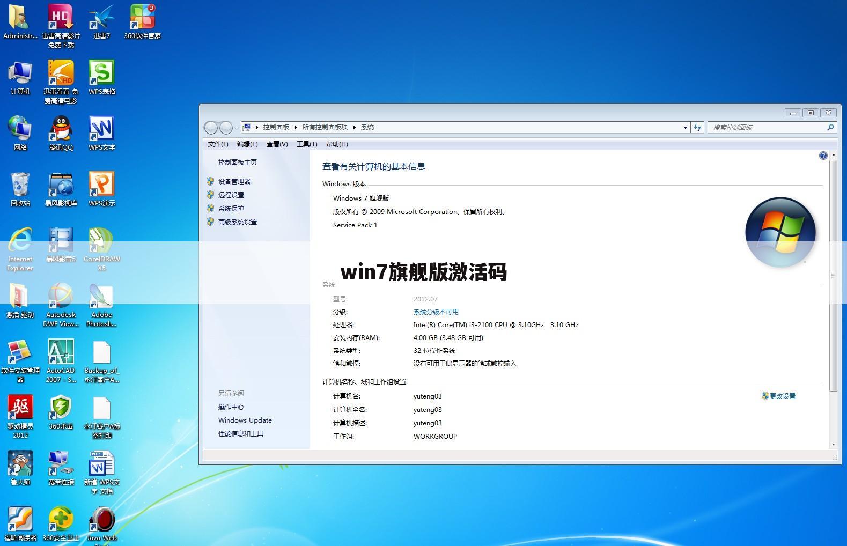The height and width of the screenshot is (546, 847).
Task: Click the vertical scrollbar down arrow
Action: 833,444
